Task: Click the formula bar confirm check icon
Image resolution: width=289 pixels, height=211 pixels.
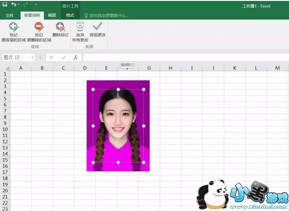Action: point(64,58)
